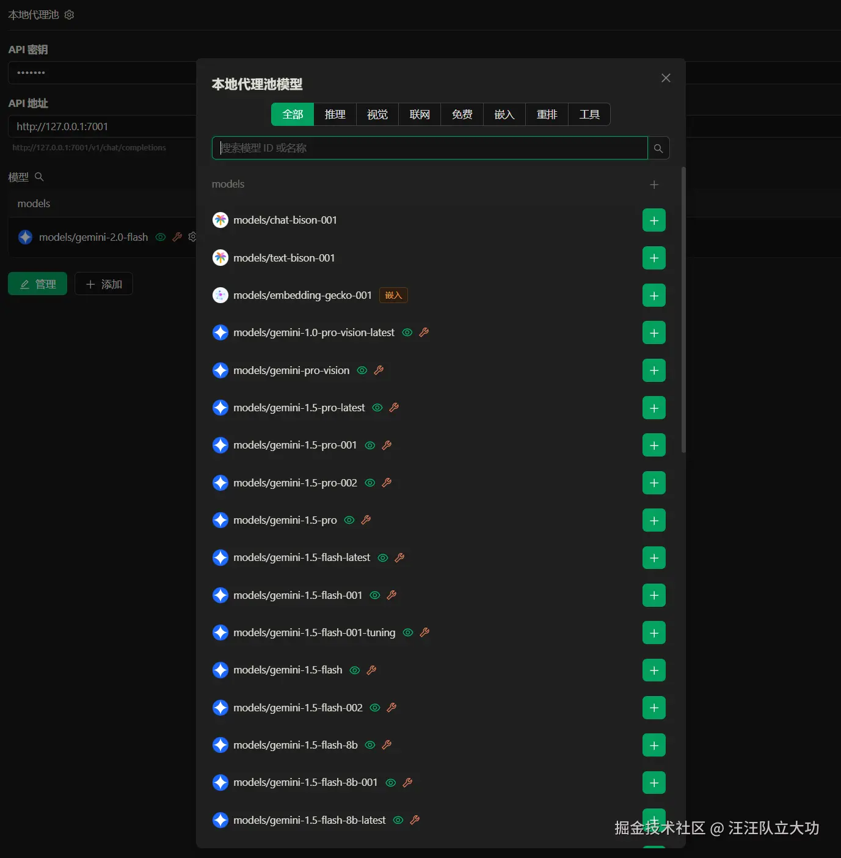841x858 pixels.
Task: Add models/gemini-1.5-flash-8b-001 via plus button
Action: point(654,783)
